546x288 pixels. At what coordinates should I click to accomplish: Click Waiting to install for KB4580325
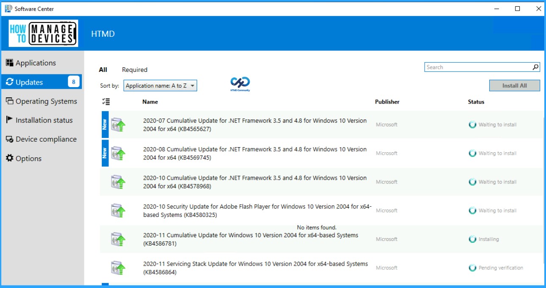(x=498, y=211)
